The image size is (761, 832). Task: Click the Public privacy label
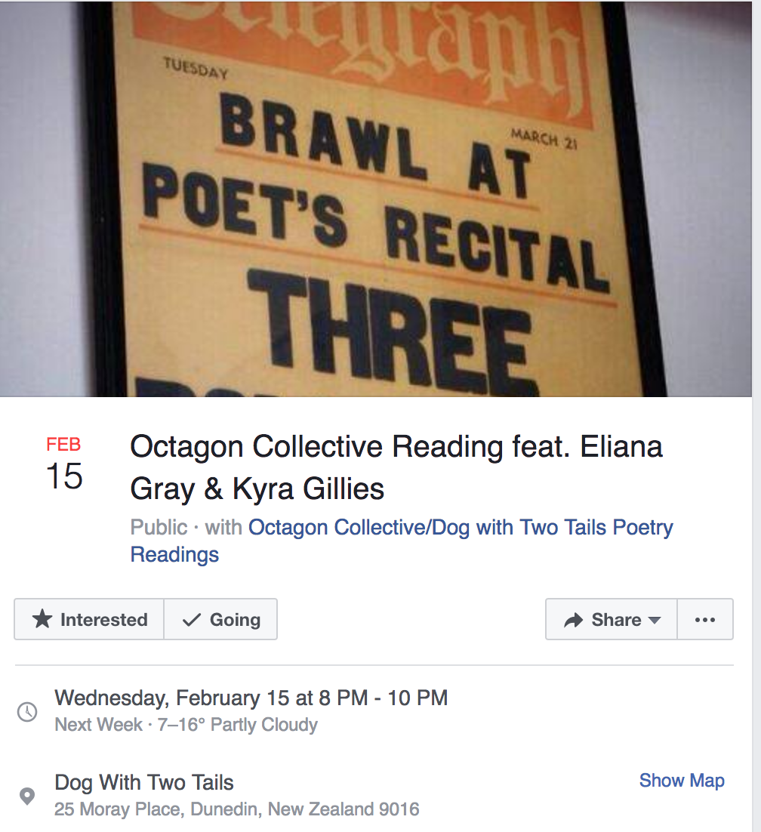point(159,528)
